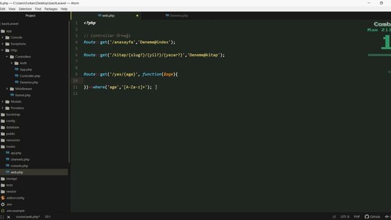Click the database folder icon
This screenshot has height=220, width=391.
point(2,128)
